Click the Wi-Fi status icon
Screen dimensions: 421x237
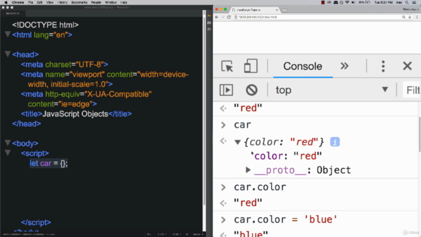[347, 3]
